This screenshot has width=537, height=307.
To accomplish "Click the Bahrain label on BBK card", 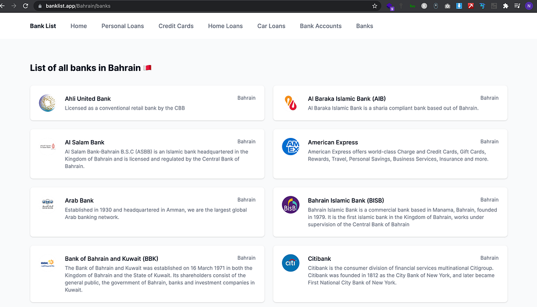I will (x=246, y=258).
